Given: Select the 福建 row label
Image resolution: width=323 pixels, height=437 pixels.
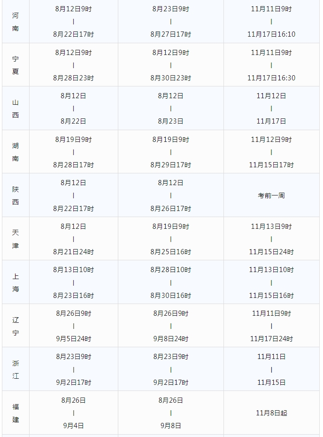Looking at the screenshot, I should coord(15,413).
